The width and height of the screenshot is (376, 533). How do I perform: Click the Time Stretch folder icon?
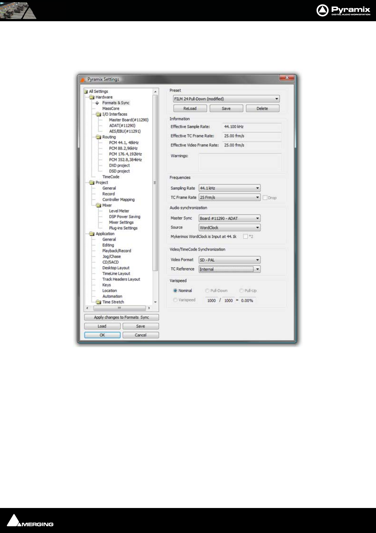(x=99, y=302)
